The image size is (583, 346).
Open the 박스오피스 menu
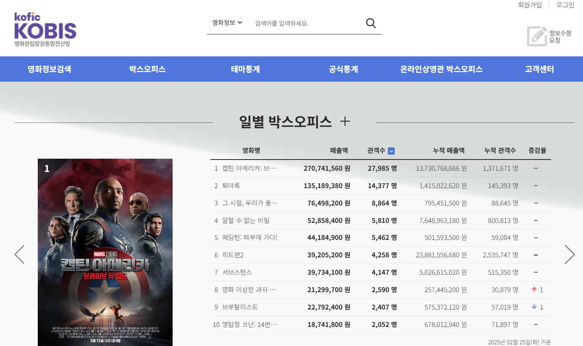[x=147, y=69]
